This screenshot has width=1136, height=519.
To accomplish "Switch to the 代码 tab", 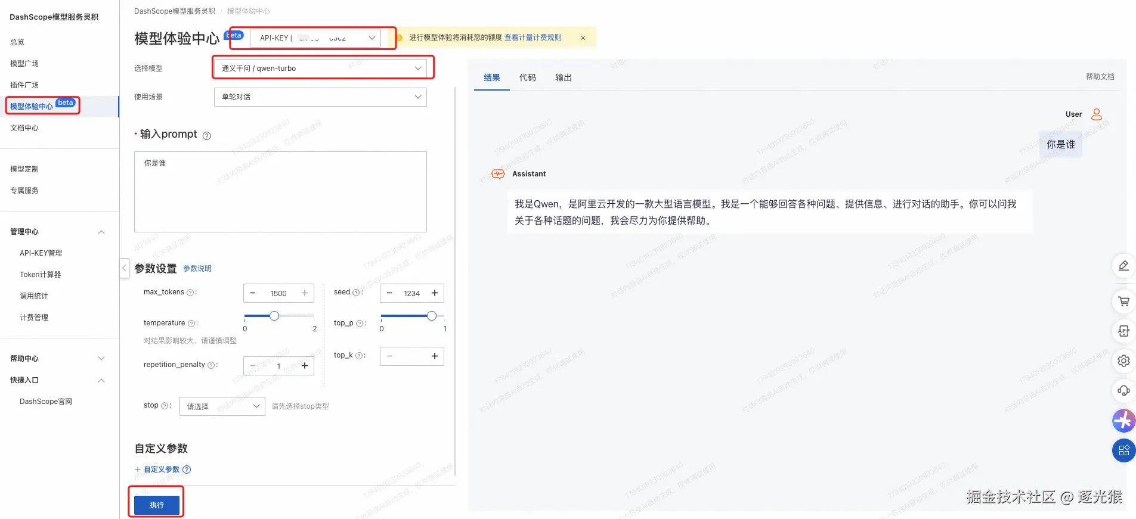I will point(528,78).
